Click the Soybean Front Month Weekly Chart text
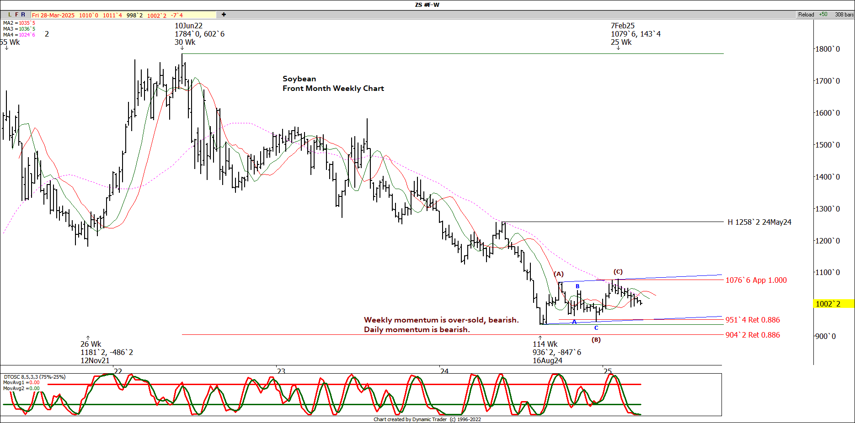The width and height of the screenshot is (855, 423). pos(333,84)
